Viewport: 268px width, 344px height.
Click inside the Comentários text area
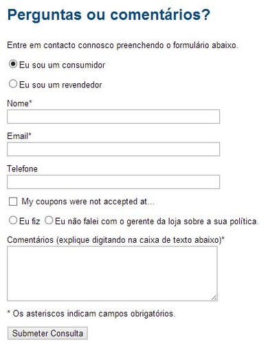point(112,274)
